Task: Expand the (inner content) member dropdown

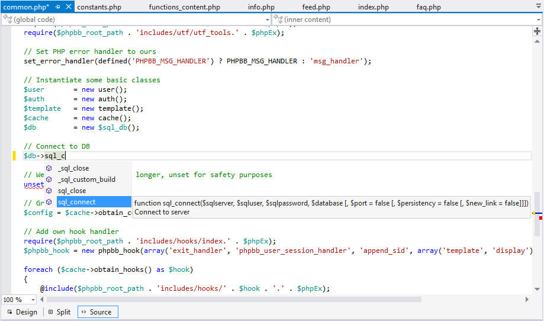Action: point(539,20)
